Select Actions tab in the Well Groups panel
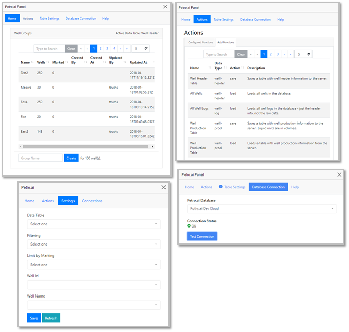 (28, 19)
